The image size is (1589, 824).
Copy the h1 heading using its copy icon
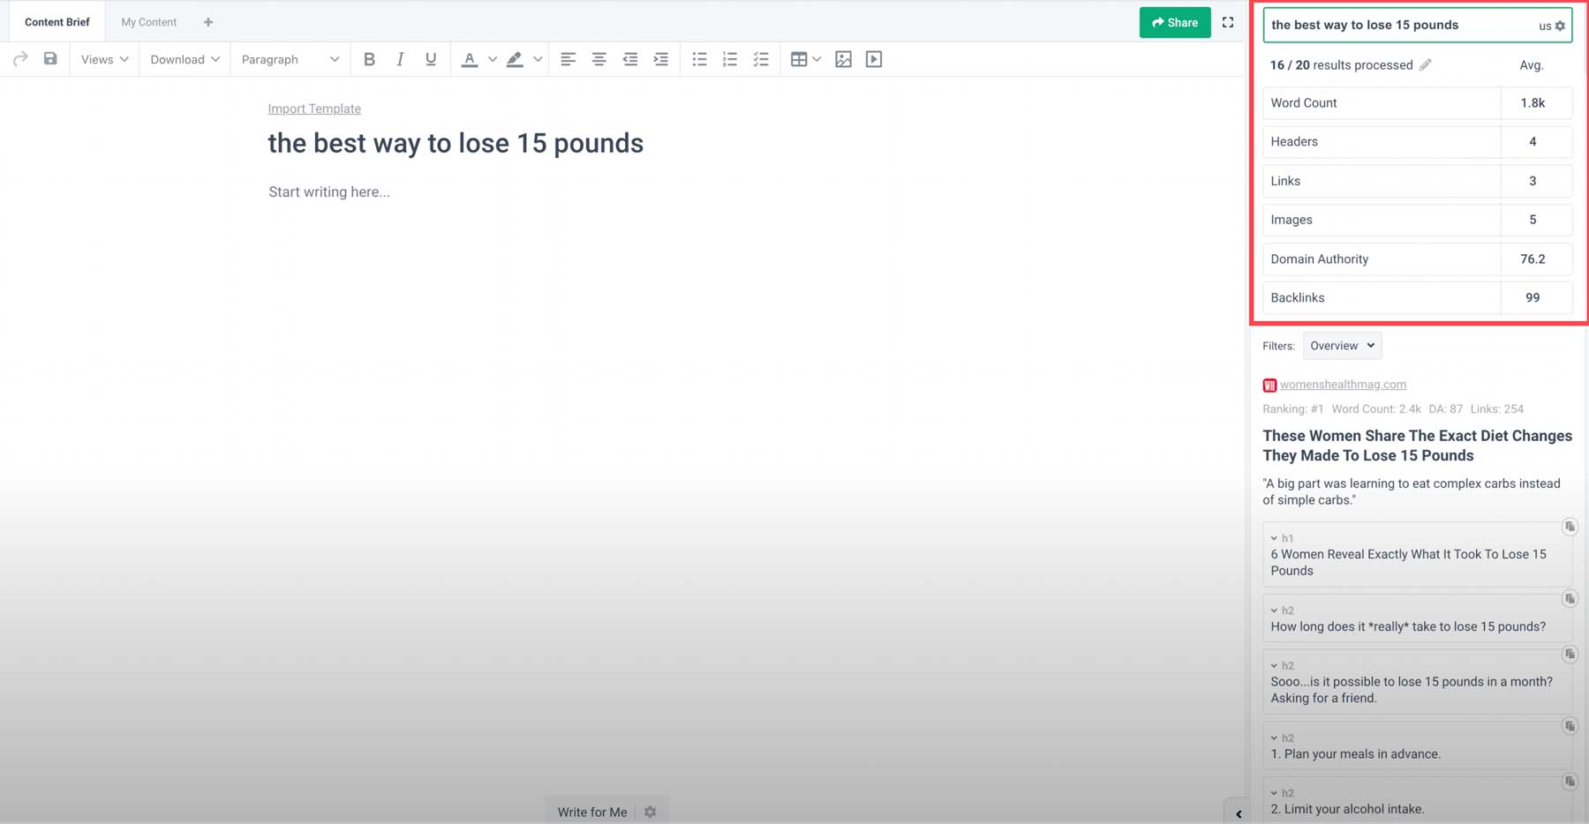(1570, 527)
